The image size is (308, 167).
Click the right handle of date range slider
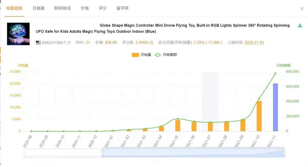point(284,153)
